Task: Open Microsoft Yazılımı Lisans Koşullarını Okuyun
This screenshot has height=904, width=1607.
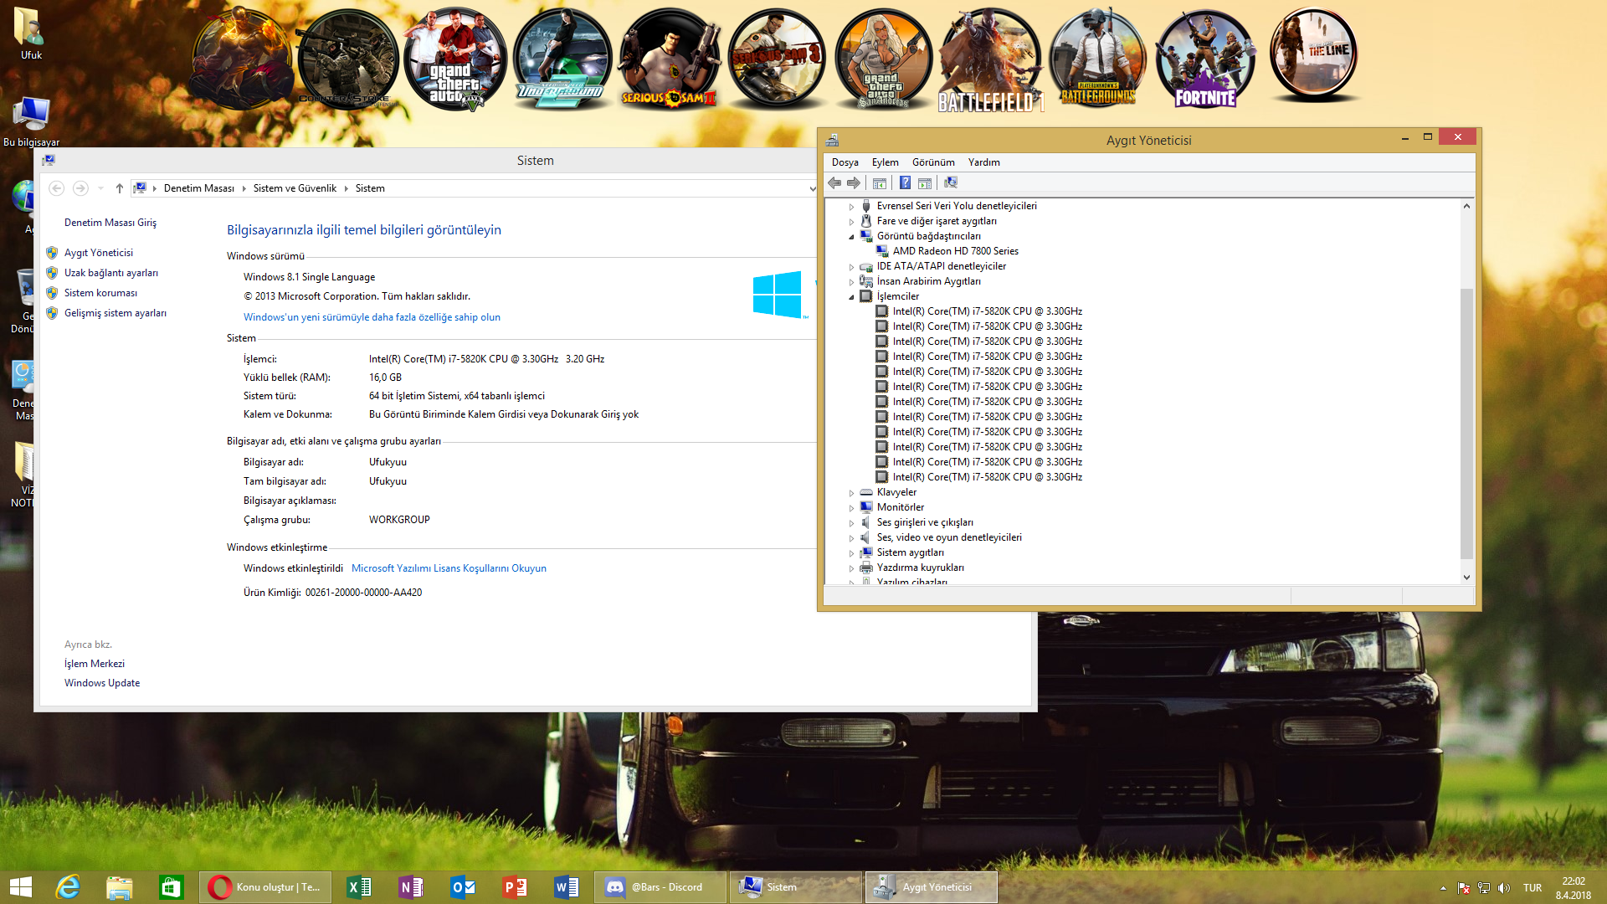Action: 449,568
